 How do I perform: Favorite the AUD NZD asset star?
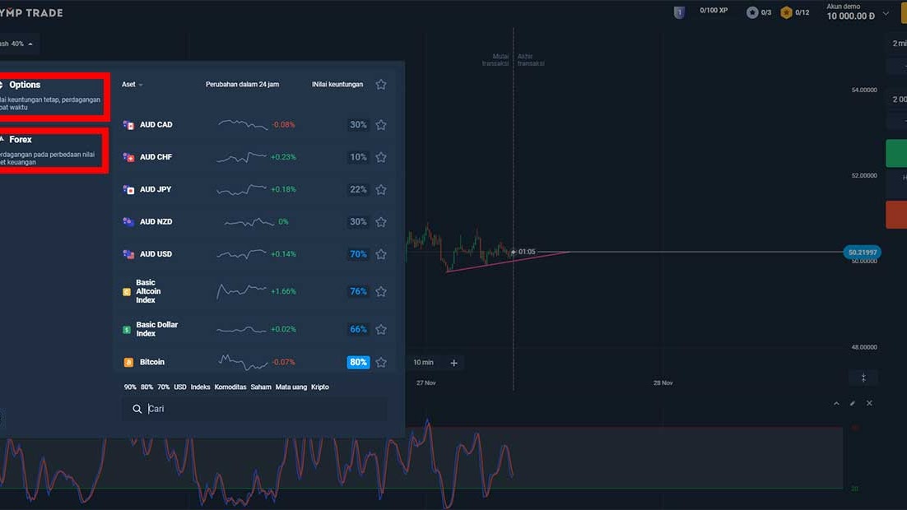(x=380, y=221)
